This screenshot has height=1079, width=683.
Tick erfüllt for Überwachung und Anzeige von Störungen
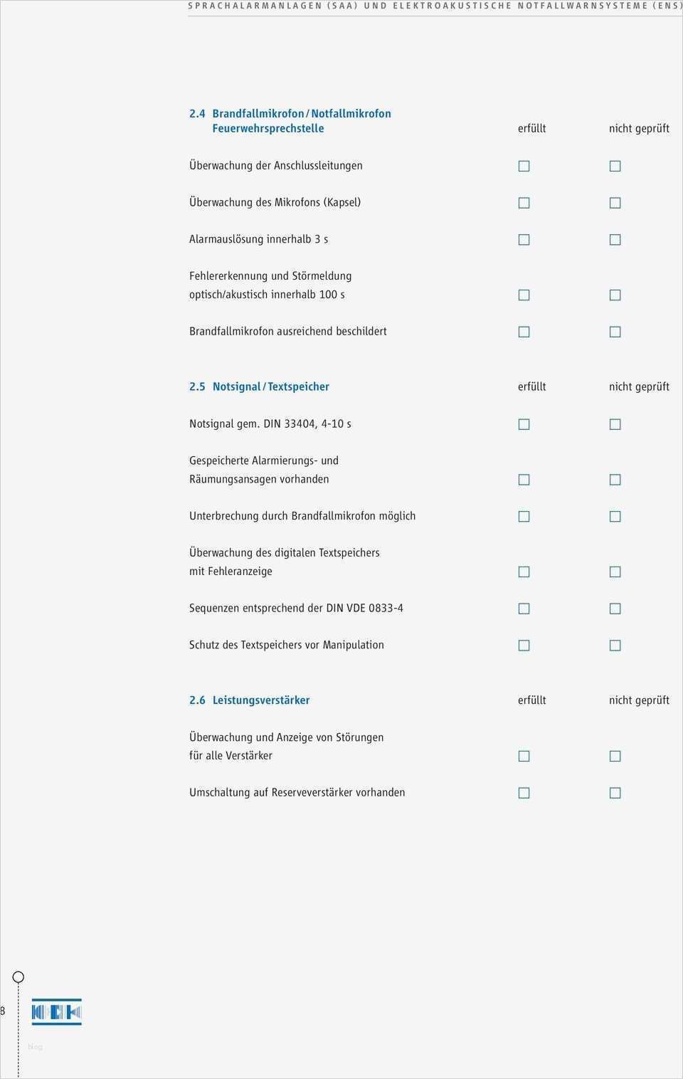tap(524, 757)
